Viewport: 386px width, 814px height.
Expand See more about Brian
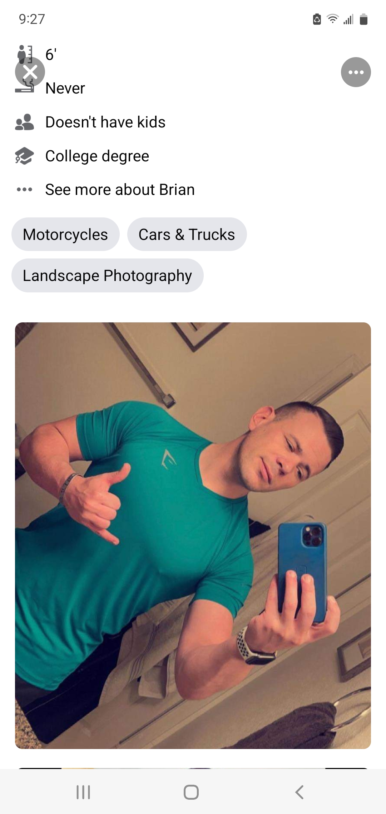[x=120, y=190]
